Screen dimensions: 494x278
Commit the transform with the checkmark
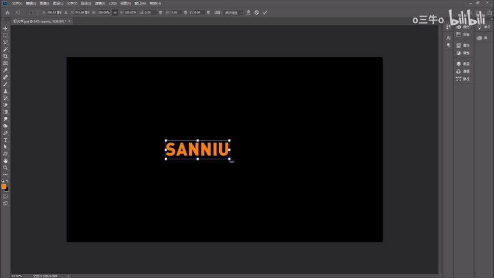coord(265,12)
